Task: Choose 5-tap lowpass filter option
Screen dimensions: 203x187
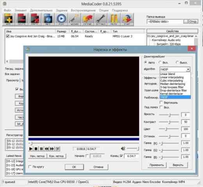Action: click(175, 87)
